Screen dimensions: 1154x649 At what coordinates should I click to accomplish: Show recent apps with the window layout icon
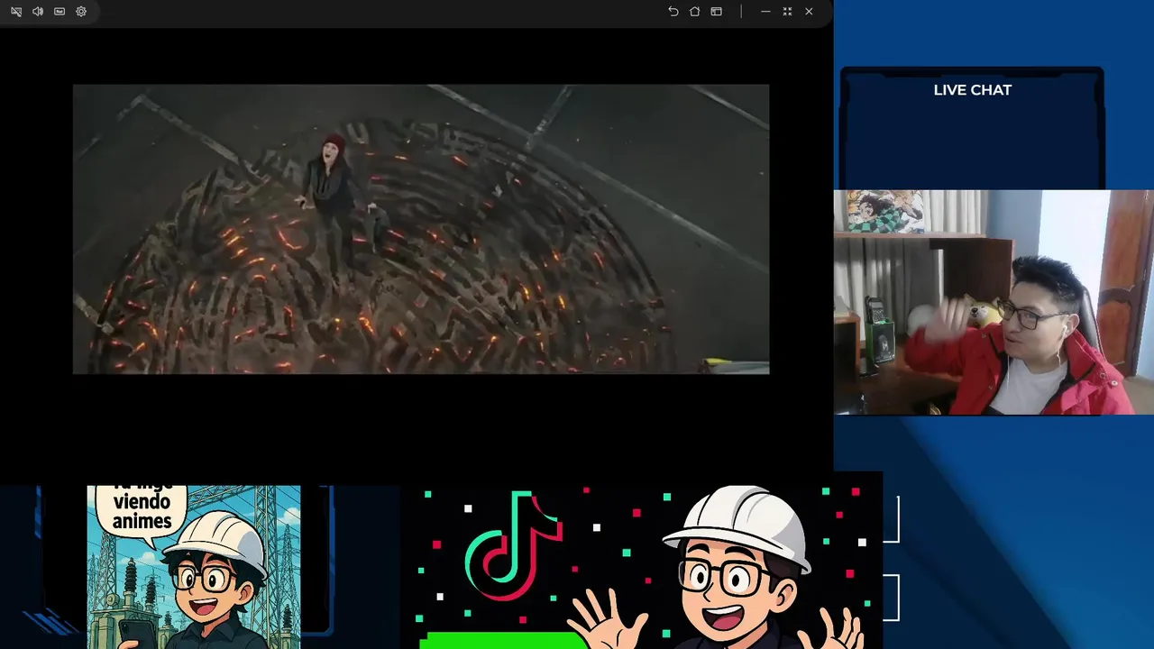click(x=716, y=12)
